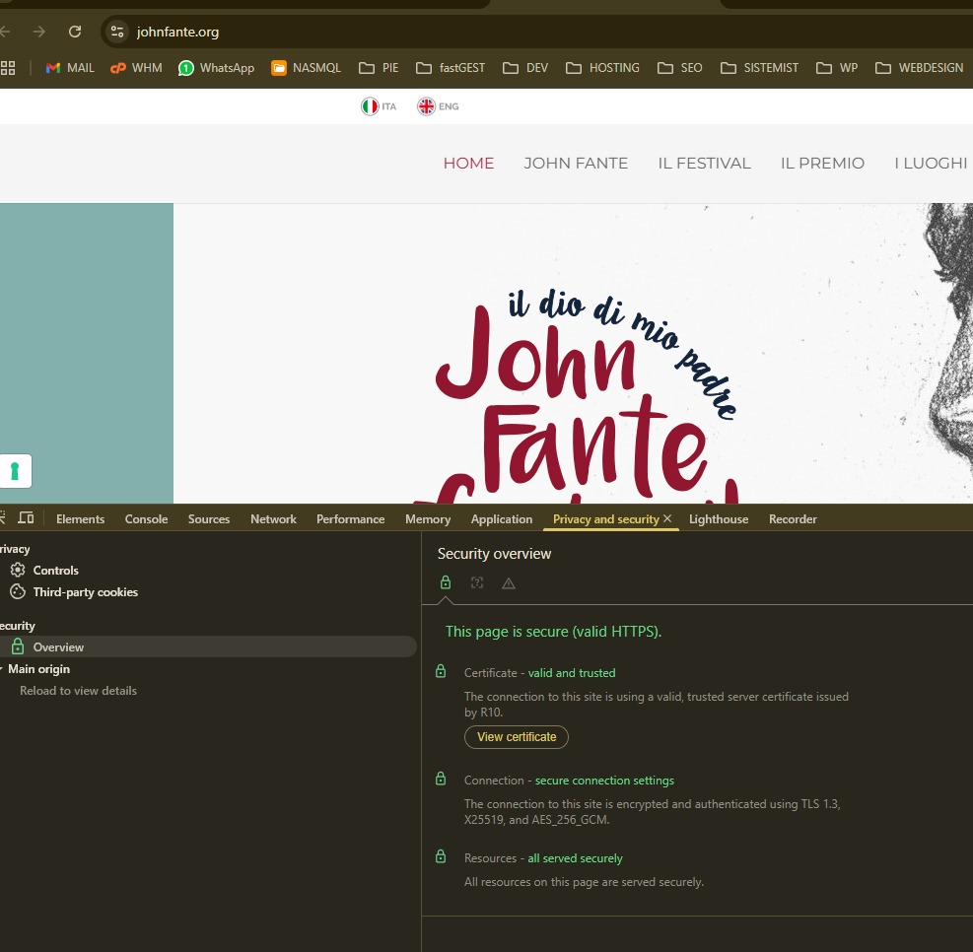The width and height of the screenshot is (973, 952).
Task: Expand the PIE bookmarks folder
Action: click(x=379, y=68)
